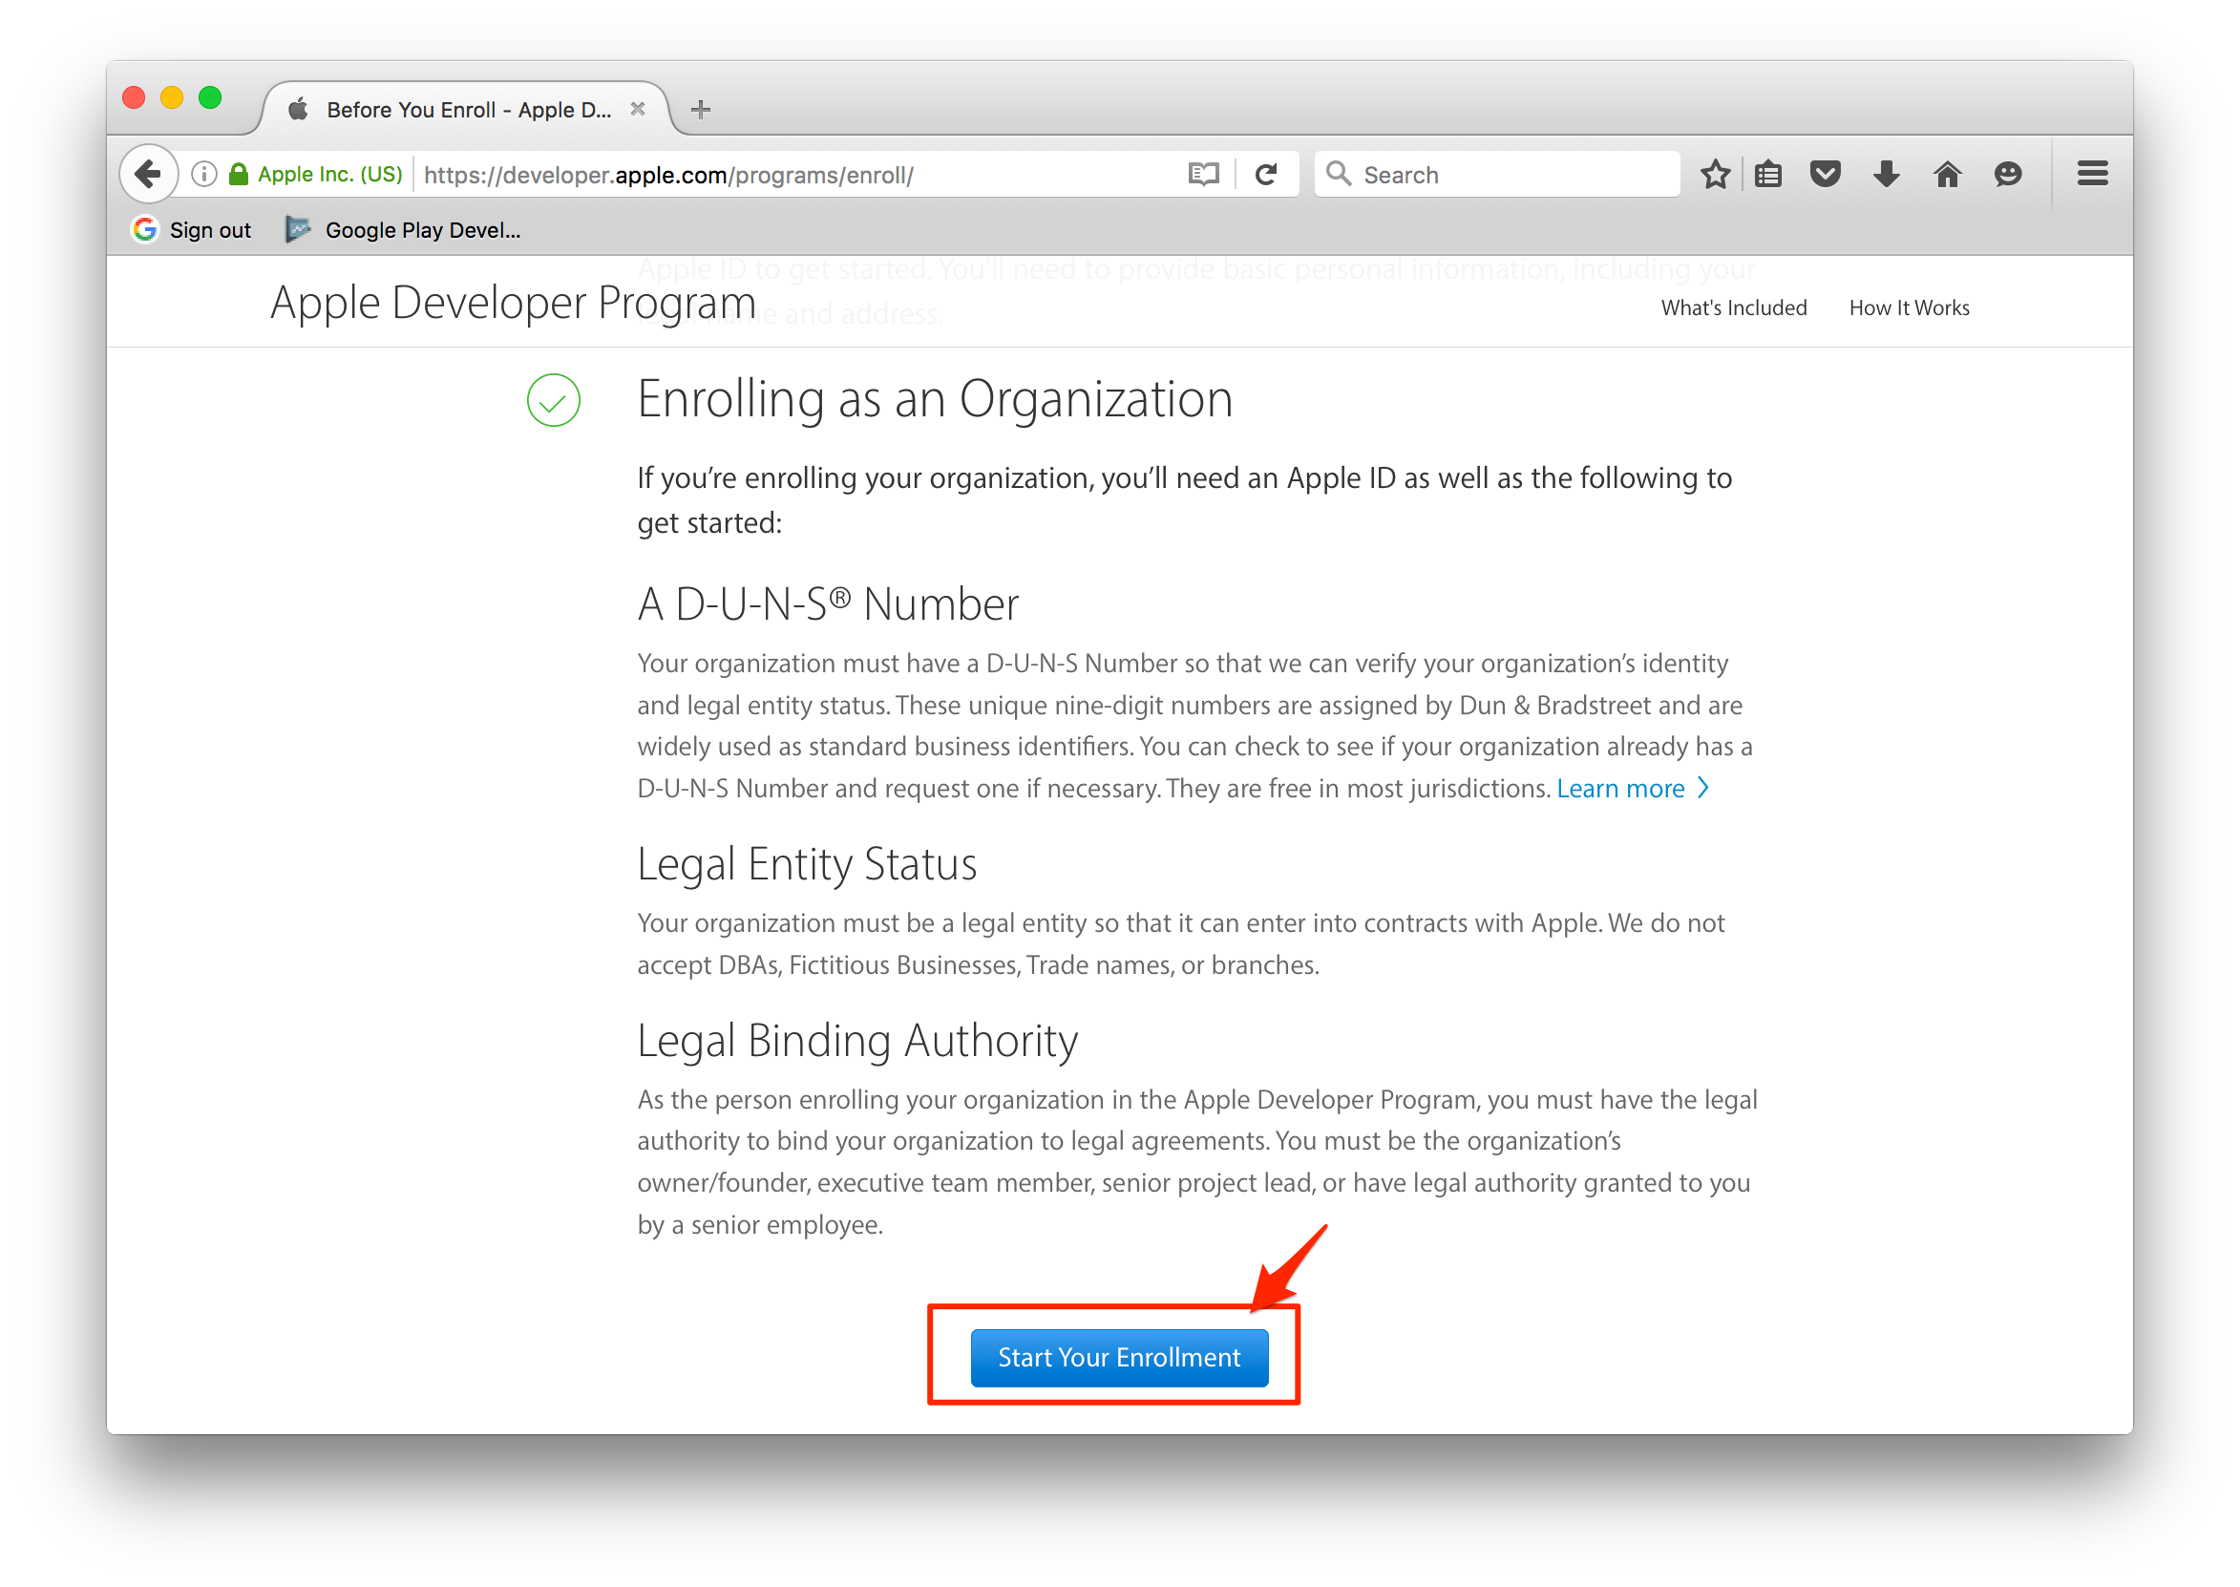
Task: Click Start Your Enrollment button
Action: tap(1118, 1355)
